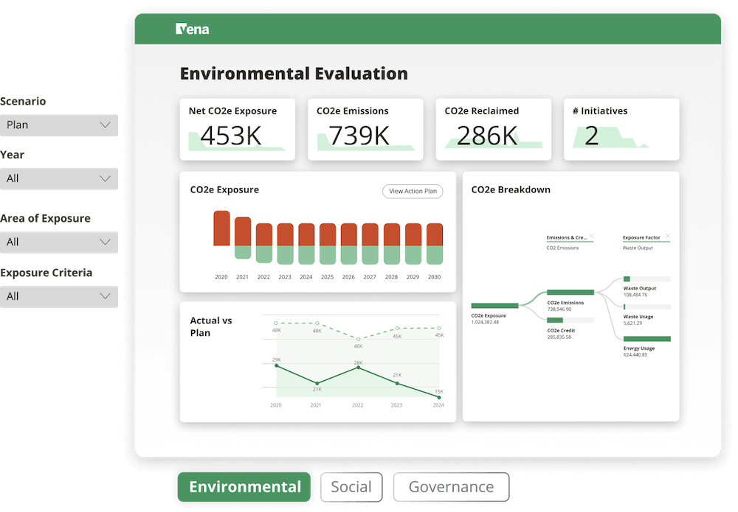
Task: Select the Environmental tab
Action: pos(244,487)
